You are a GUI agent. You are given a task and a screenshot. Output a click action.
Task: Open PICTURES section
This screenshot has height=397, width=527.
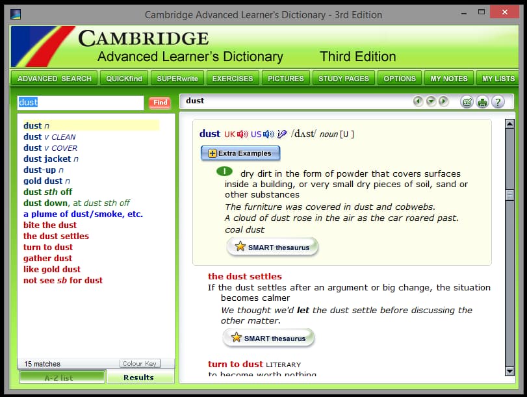point(286,79)
